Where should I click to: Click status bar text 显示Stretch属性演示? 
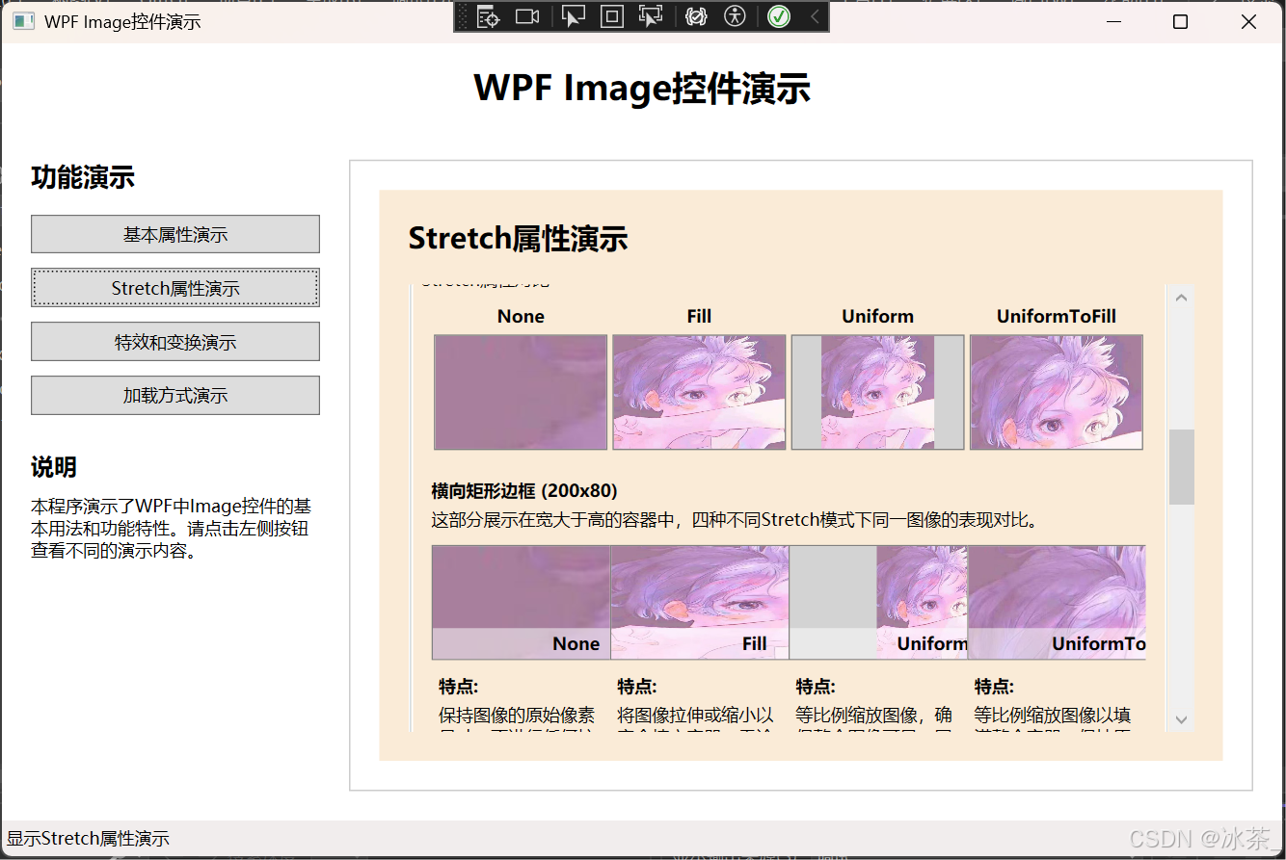[x=89, y=838]
